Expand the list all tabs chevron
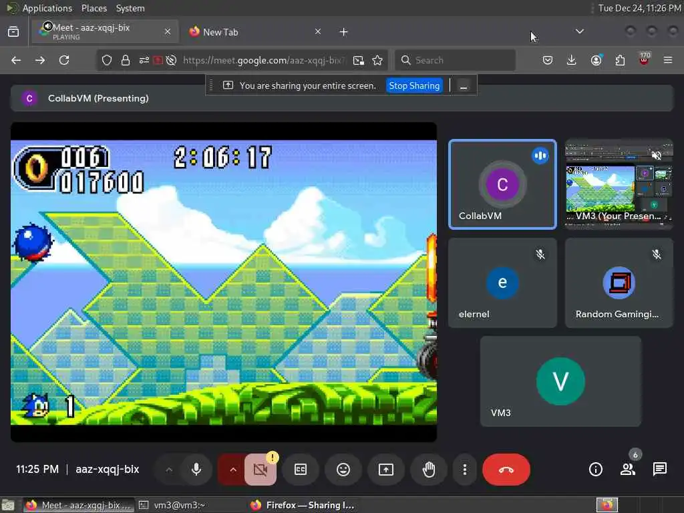684x513 pixels. [x=580, y=31]
